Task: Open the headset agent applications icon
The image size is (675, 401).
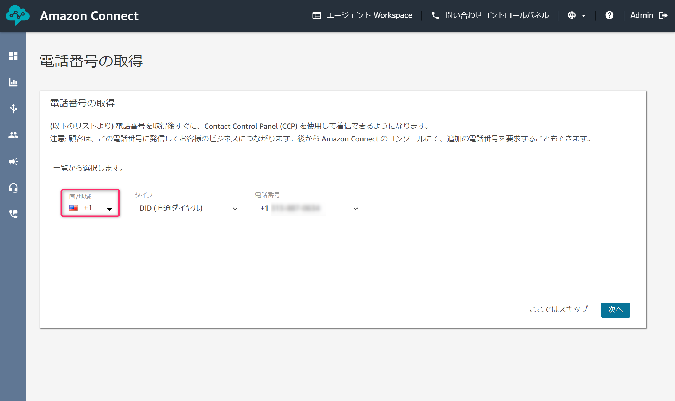Action: [x=13, y=188]
